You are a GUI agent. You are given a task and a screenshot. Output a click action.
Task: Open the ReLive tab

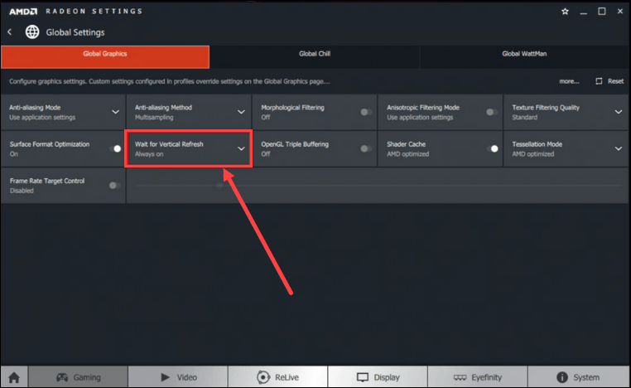(x=277, y=377)
